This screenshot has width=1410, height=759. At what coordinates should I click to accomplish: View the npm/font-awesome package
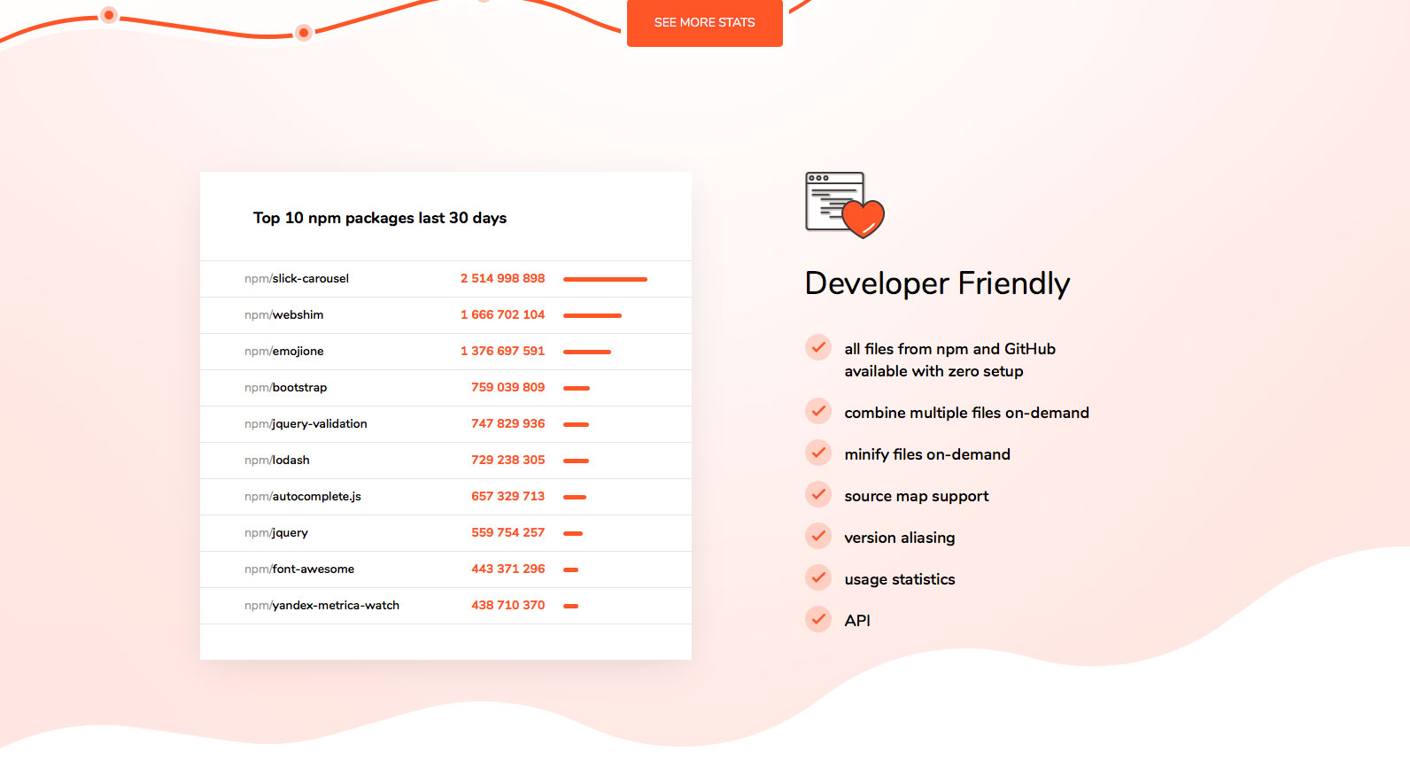pos(299,569)
